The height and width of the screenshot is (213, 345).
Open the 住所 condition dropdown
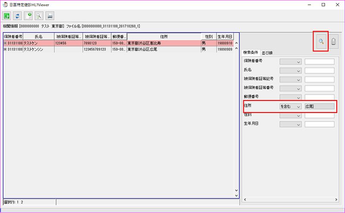[x=290, y=106]
